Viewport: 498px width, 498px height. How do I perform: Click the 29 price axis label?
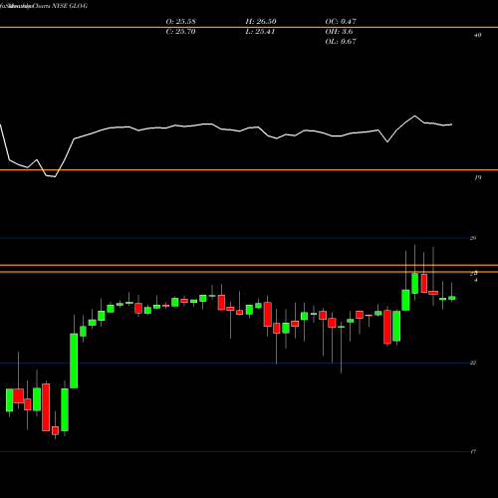[x=473, y=238]
